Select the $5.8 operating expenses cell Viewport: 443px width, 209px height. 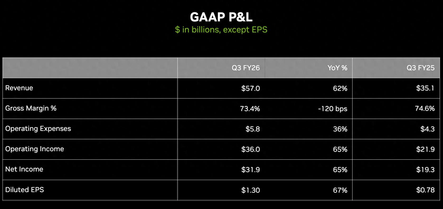[x=252, y=129]
